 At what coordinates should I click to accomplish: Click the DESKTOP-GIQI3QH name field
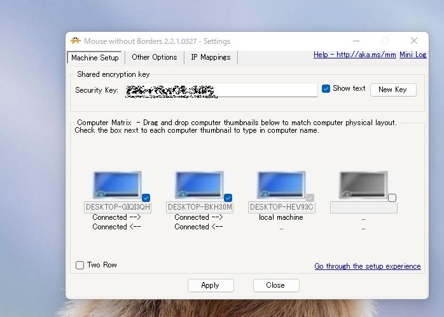118,207
